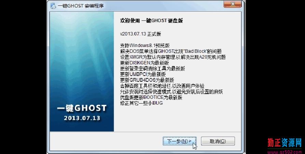Click the 更新GRUB4DOS为最新版 line

click(147, 80)
